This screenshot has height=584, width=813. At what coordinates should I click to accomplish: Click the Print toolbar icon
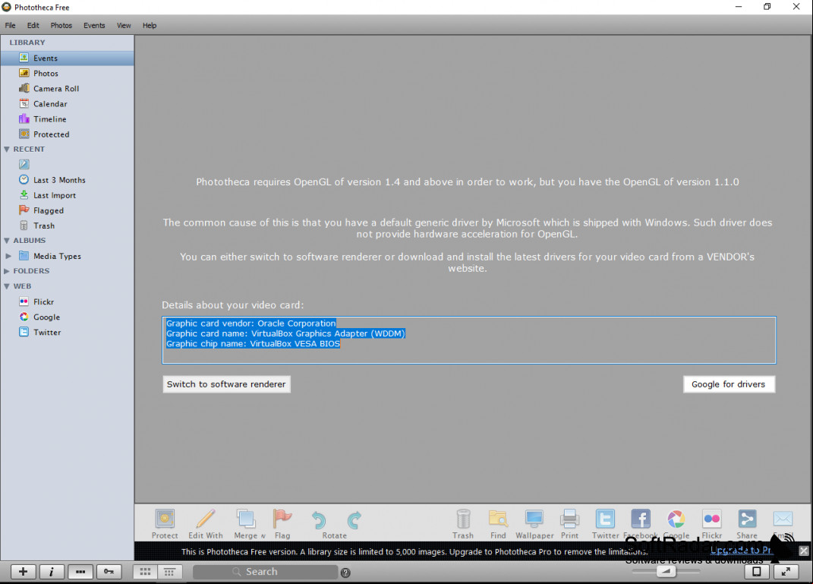pos(569,519)
